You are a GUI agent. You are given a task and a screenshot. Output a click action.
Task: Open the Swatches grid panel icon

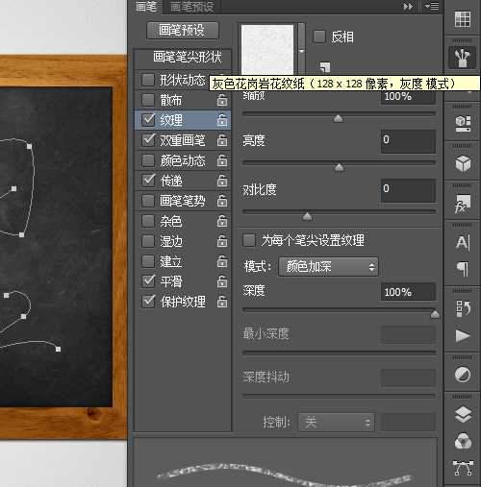pyautogui.click(x=462, y=19)
